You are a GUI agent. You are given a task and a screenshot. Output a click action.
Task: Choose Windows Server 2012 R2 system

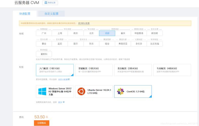pos(55,91)
